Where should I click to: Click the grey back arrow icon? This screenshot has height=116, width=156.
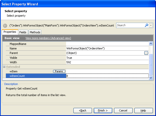point(5,25)
